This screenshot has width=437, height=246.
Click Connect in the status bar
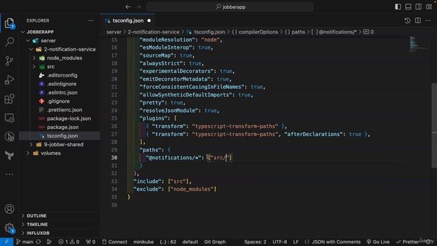(x=115, y=242)
